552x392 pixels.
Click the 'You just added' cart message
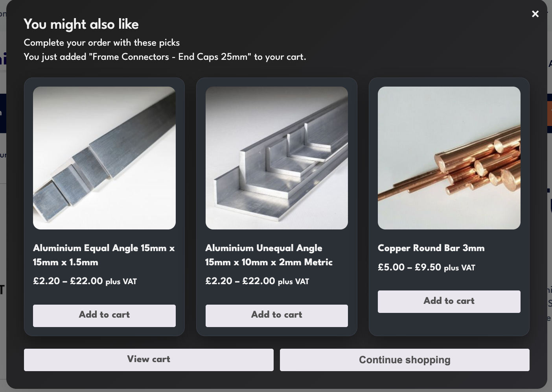165,57
